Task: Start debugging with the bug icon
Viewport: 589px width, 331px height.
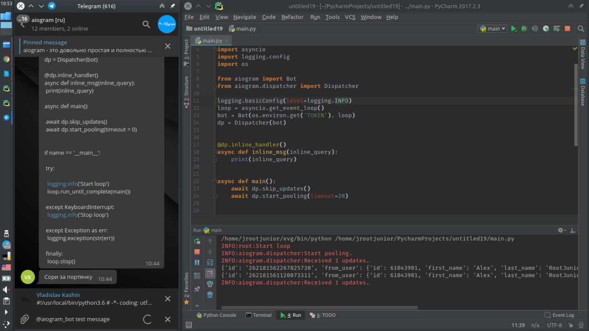Action: [524, 29]
